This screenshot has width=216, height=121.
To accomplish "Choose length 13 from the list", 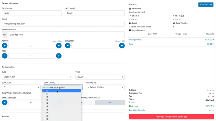I will click(62, 100).
